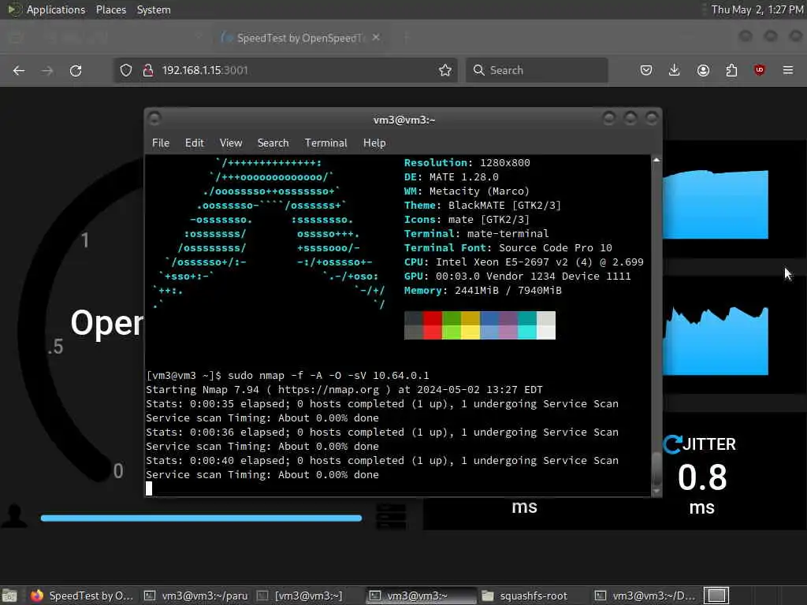807x605 pixels.
Task: Click the yellow swatch in neofetch palette
Action: pyautogui.click(x=470, y=325)
